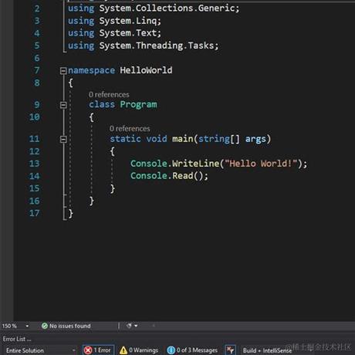Open the code cleanup broom dropdown

click(x=132, y=326)
